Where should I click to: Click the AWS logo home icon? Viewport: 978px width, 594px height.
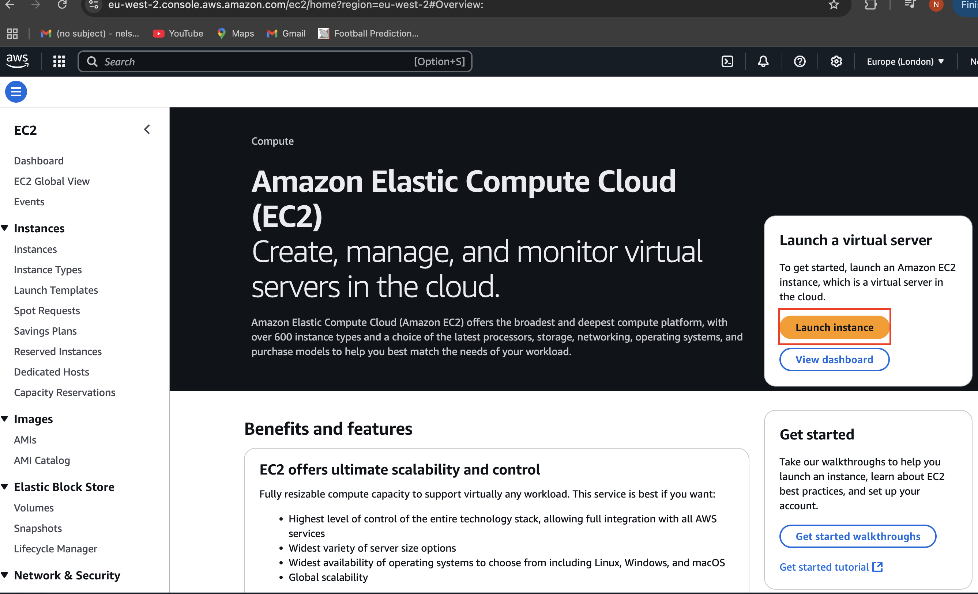[x=17, y=61]
